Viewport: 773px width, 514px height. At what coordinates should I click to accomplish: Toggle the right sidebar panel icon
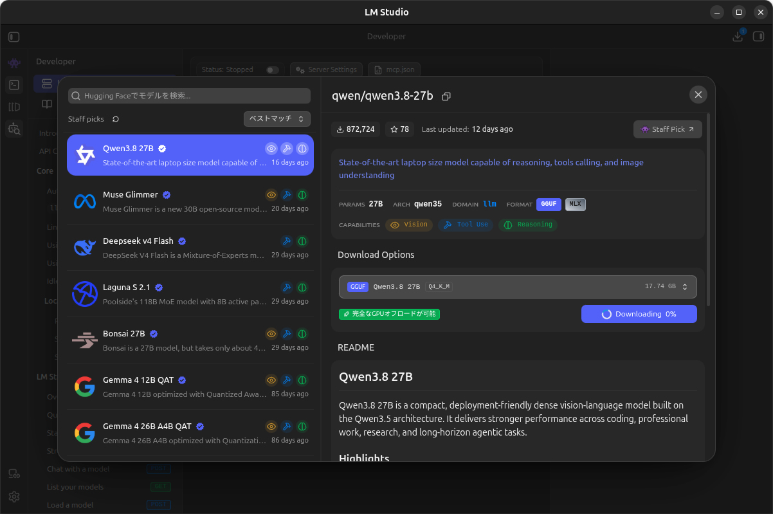click(x=758, y=37)
